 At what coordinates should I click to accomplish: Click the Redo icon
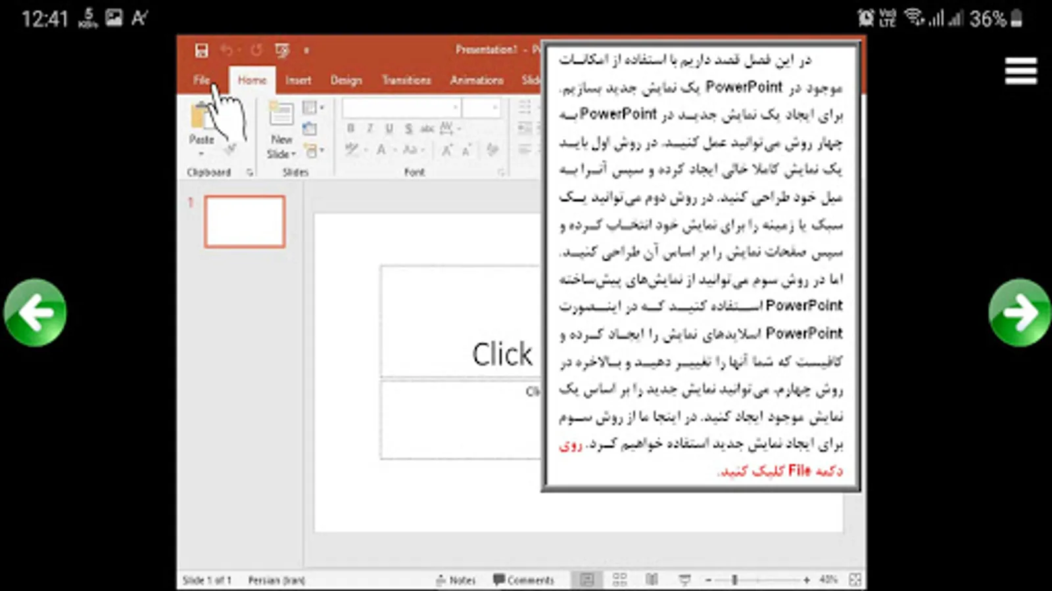[x=256, y=50]
